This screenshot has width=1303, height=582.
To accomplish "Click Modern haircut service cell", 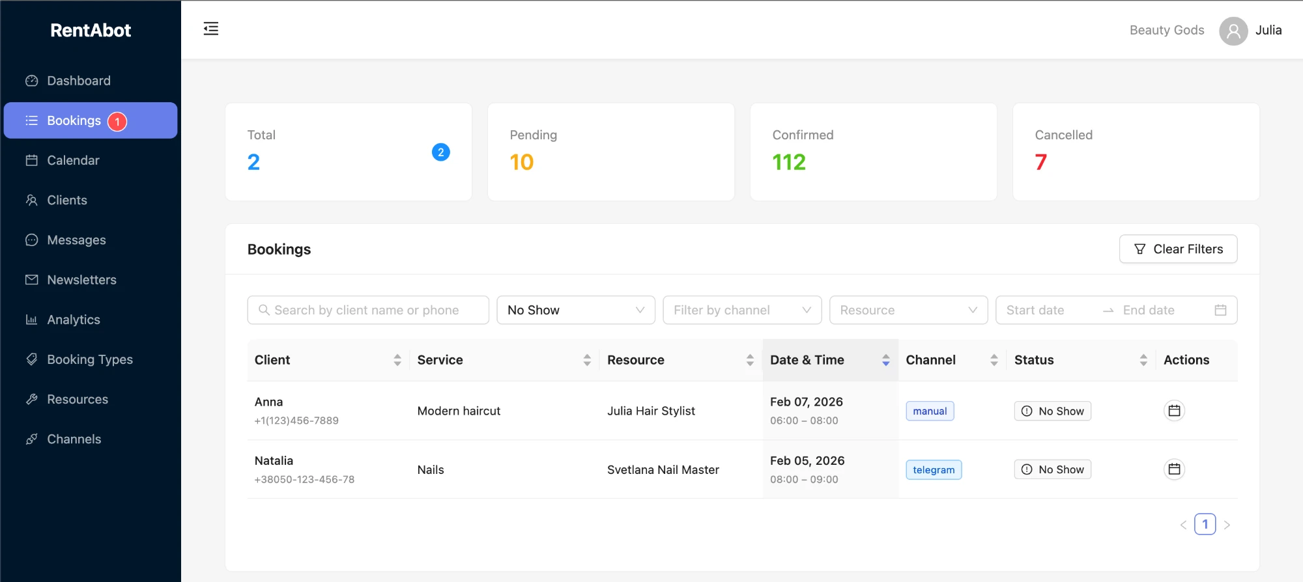I will (x=459, y=411).
